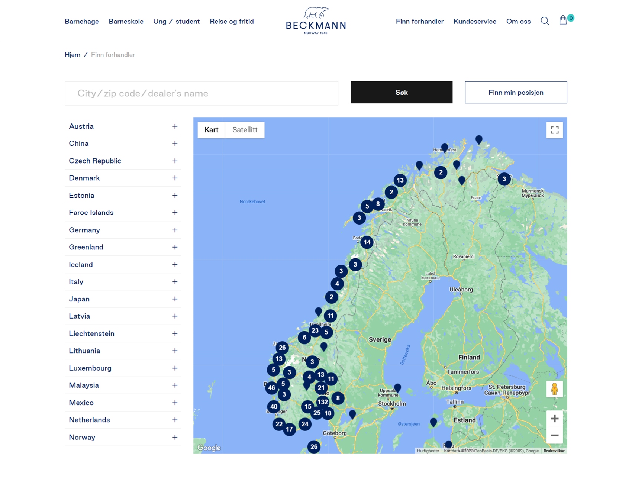Screen dimensions: 632x484
Task: Zoom out on the map
Action: click(x=554, y=435)
